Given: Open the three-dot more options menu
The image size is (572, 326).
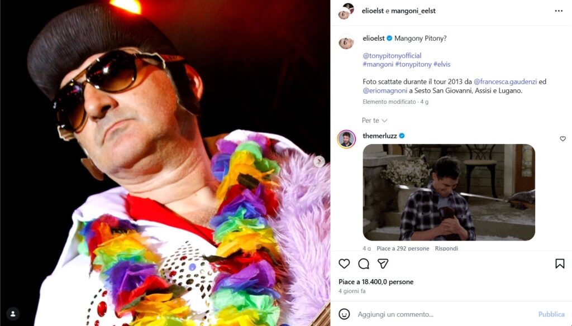Looking at the screenshot, I should coord(559,11).
